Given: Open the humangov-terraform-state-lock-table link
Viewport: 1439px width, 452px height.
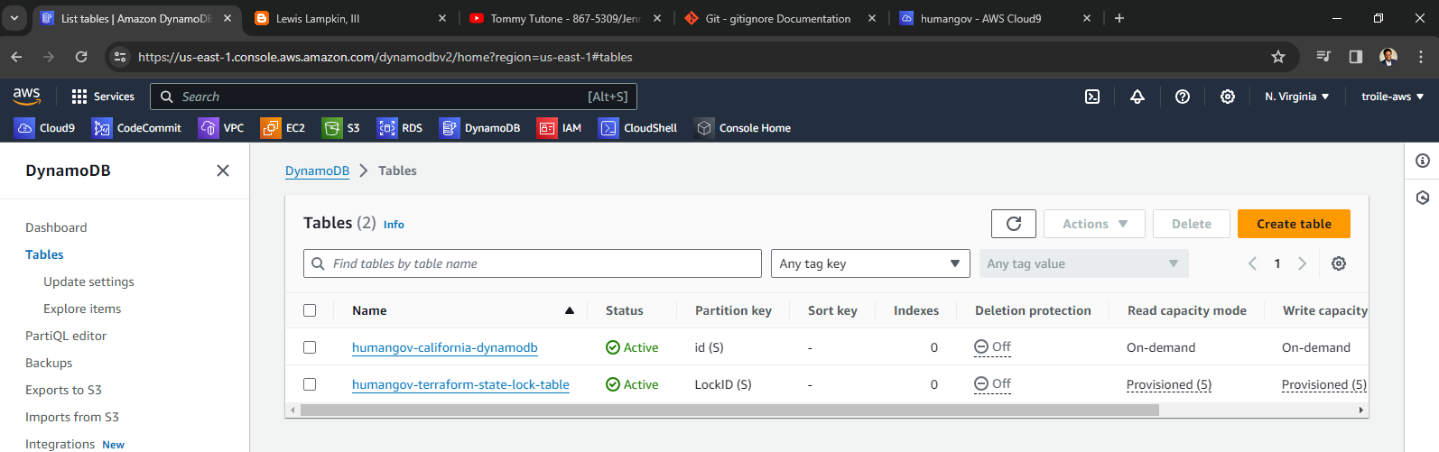Looking at the screenshot, I should pyautogui.click(x=460, y=384).
